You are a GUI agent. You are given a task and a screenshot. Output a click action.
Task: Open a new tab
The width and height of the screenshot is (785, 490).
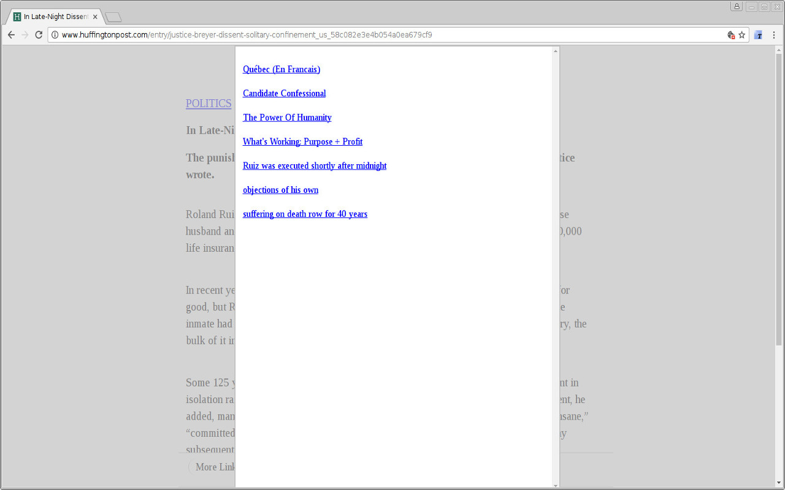coord(113,17)
